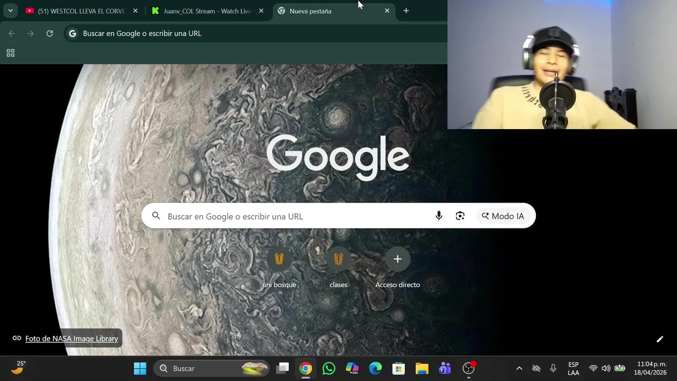Go forward with the browser forward arrow
The height and width of the screenshot is (381, 677).
coord(31,33)
